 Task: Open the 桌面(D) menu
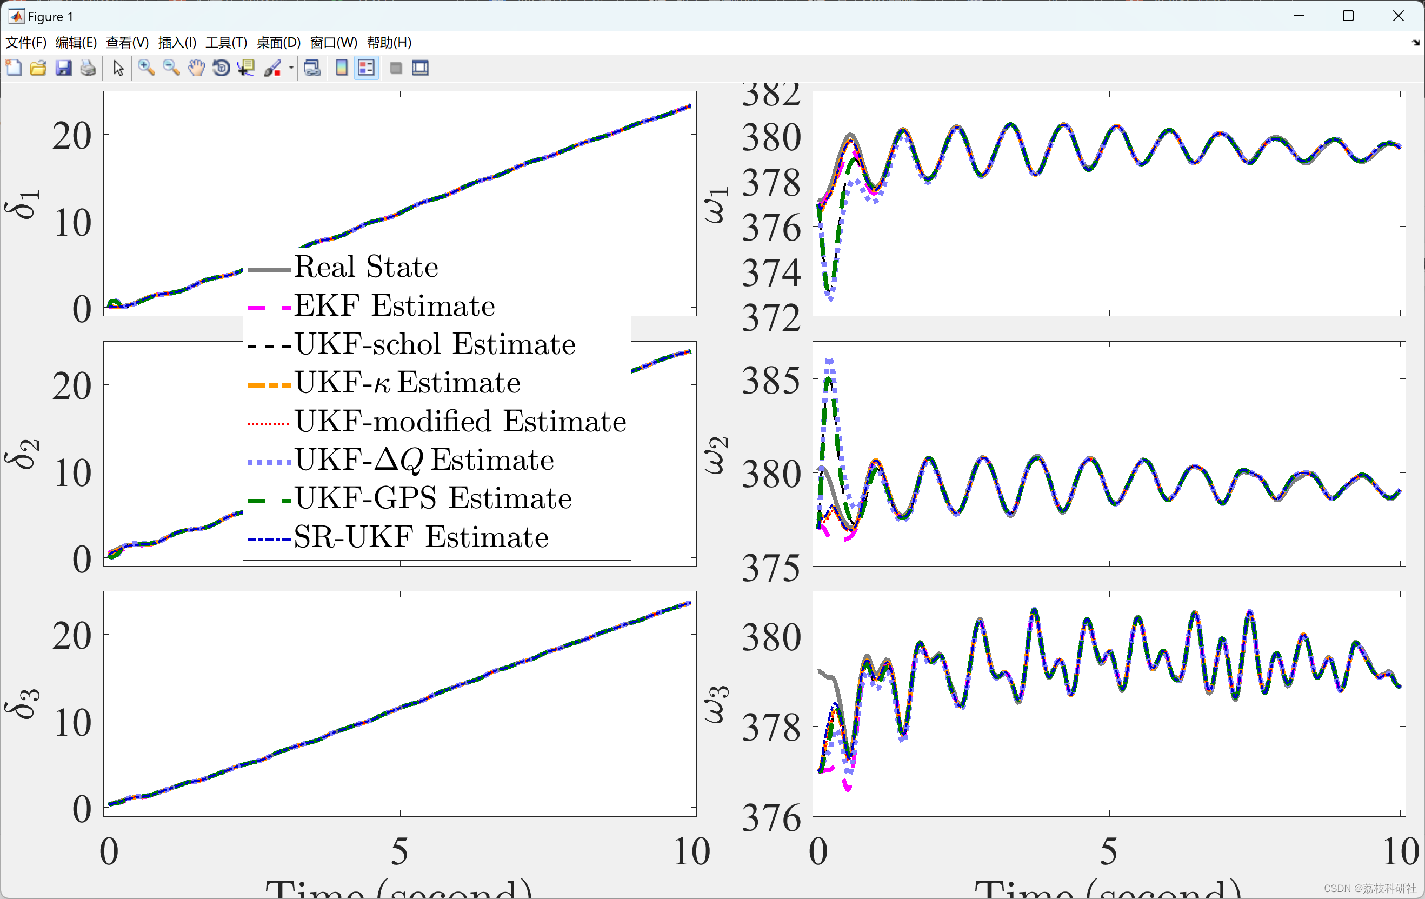(279, 43)
